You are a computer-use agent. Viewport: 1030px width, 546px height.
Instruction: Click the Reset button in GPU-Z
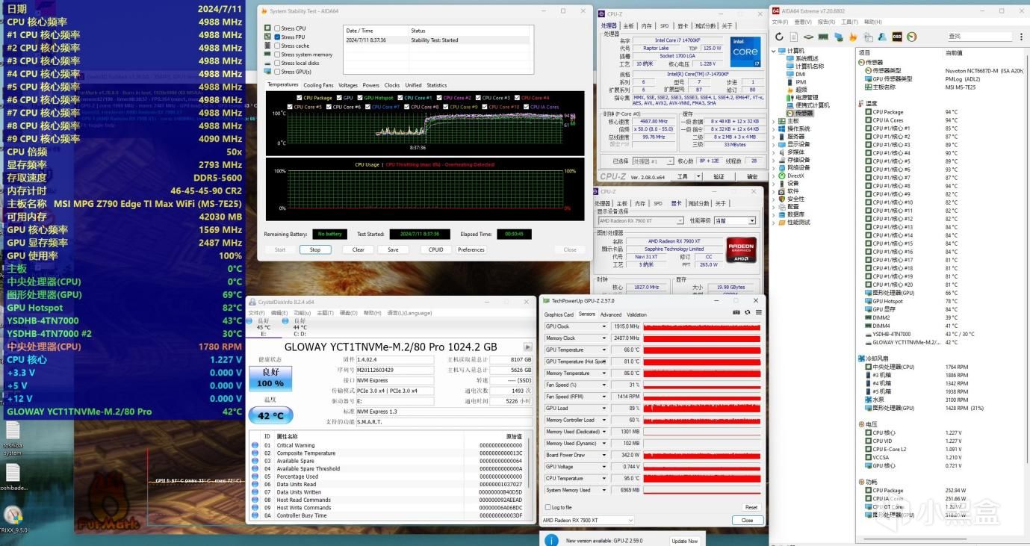(751, 507)
